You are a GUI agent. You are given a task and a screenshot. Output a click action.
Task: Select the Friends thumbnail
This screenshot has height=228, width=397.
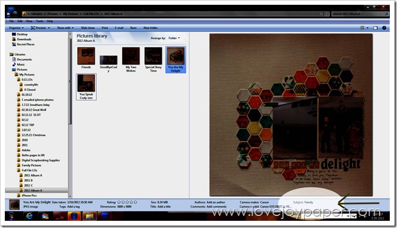86,58
